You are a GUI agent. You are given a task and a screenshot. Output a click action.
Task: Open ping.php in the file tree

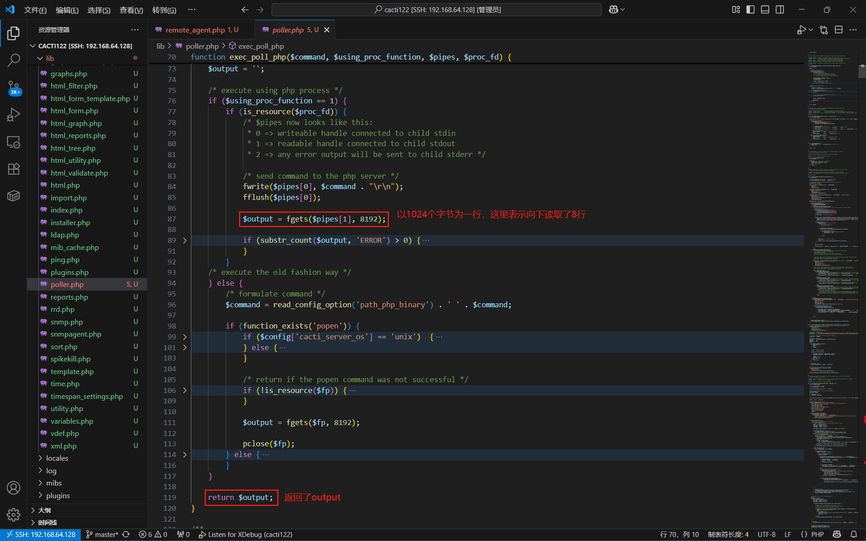tap(87, 259)
